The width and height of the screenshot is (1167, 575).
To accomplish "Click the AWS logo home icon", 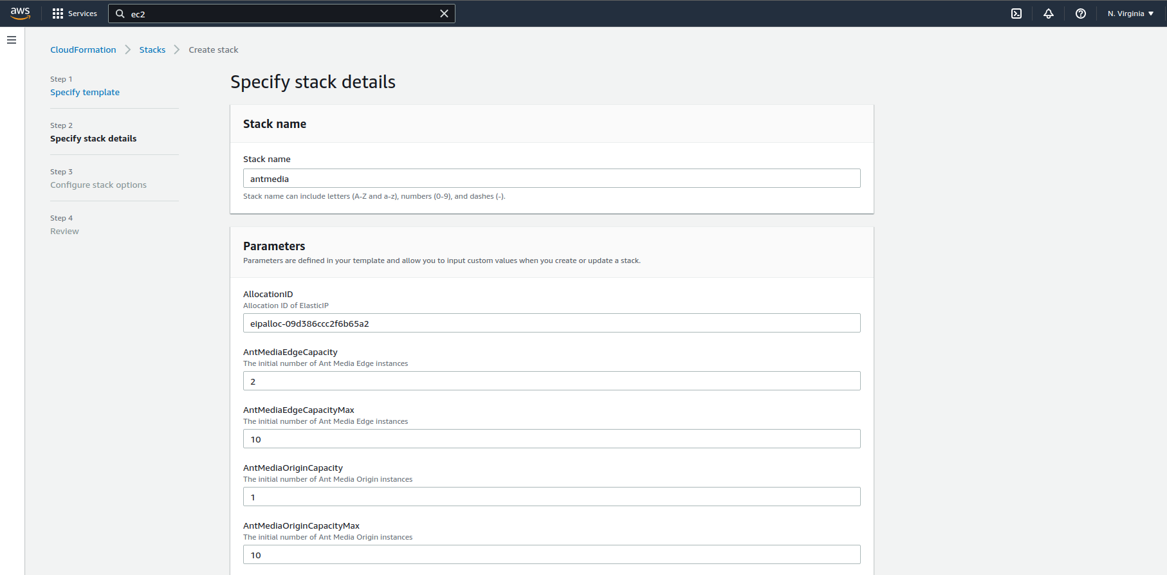I will [21, 14].
